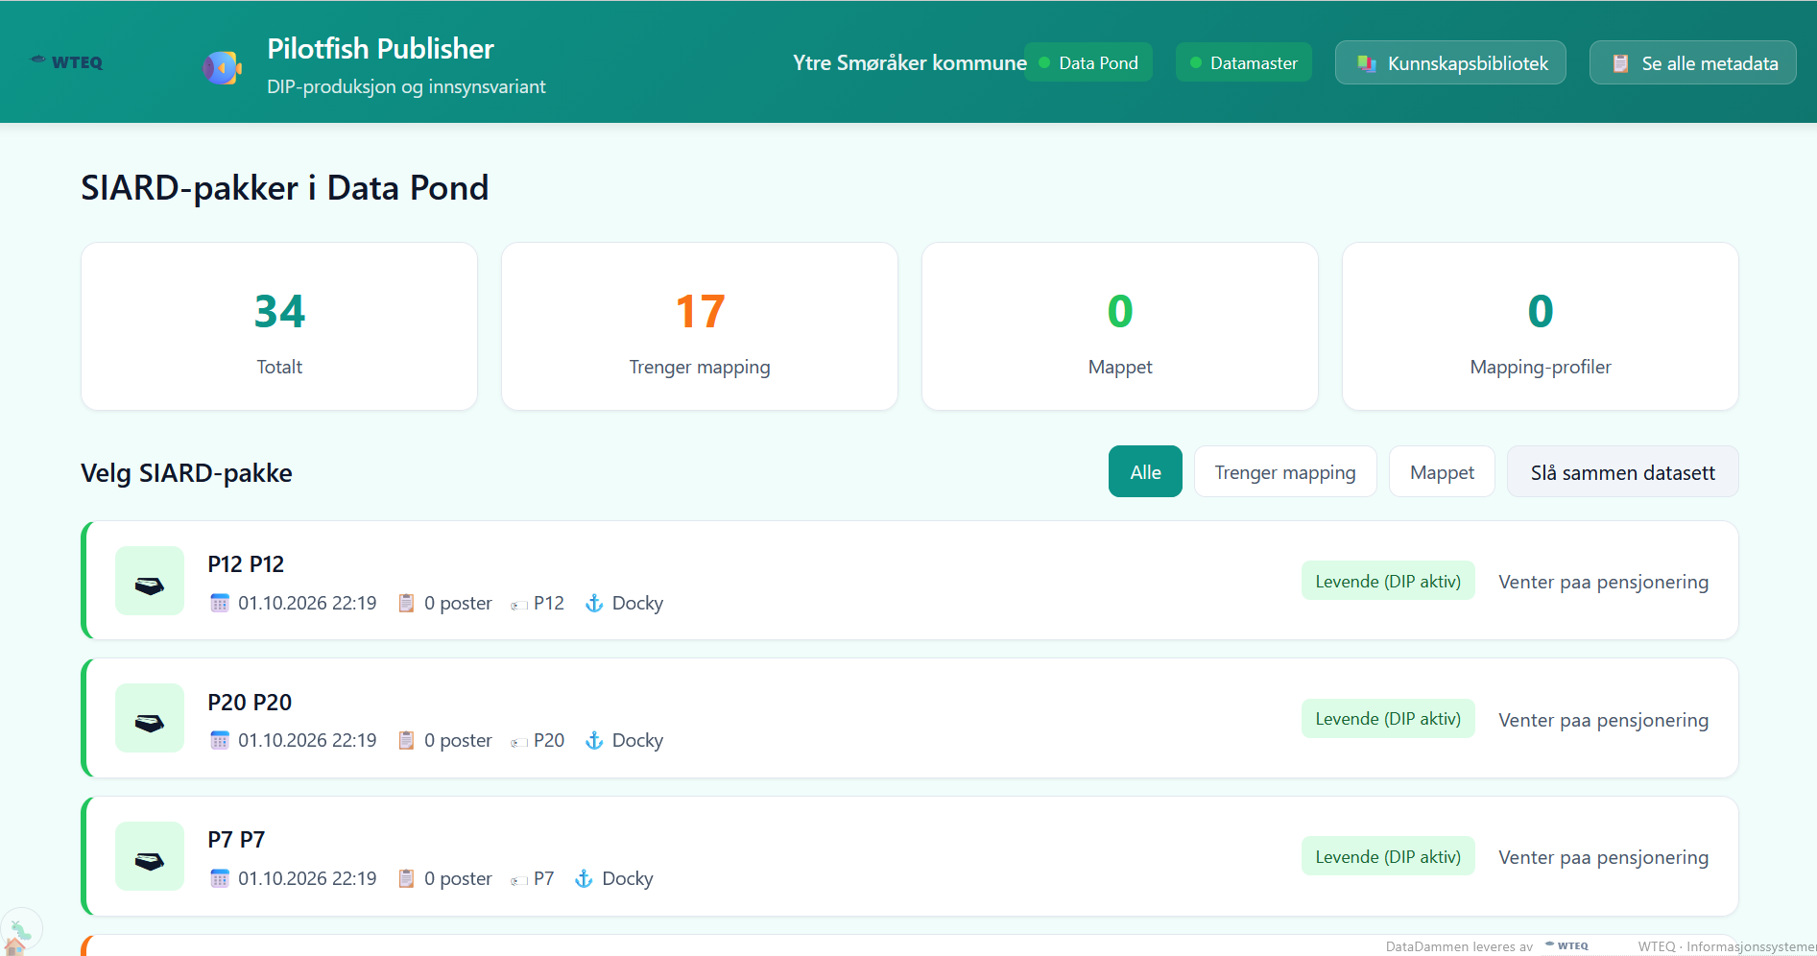Click the Levende (DIP aktiv) badge for P20
This screenshot has width=1817, height=956.
1388,718
